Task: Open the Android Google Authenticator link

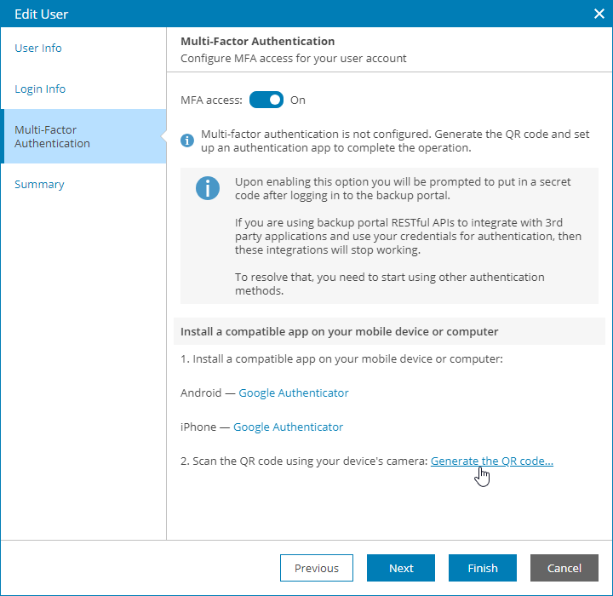Action: [x=294, y=393]
